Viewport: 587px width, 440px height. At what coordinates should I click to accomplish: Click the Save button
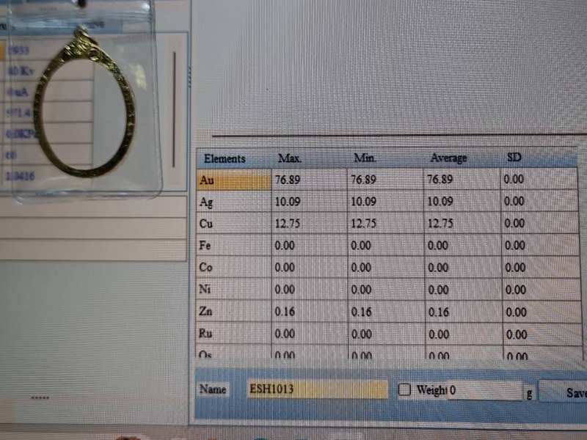[571, 392]
